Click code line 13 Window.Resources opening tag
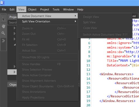This screenshot has height=107, width=139. coord(116,74)
